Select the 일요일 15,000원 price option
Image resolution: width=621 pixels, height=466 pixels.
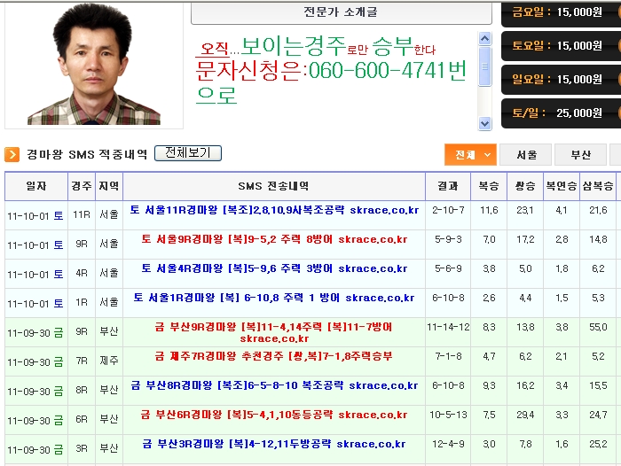(557, 80)
